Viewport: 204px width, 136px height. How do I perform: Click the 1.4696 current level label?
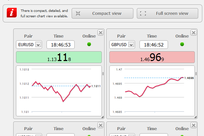click(x=189, y=78)
